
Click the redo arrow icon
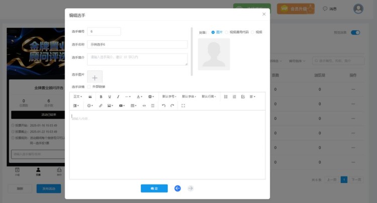(x=172, y=106)
